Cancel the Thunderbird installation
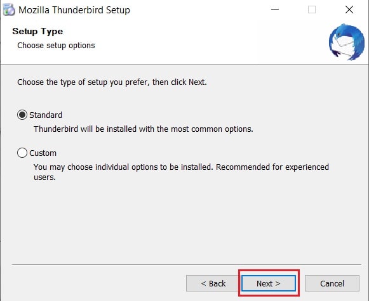Image resolution: width=369 pixels, height=301 pixels. [x=332, y=283]
